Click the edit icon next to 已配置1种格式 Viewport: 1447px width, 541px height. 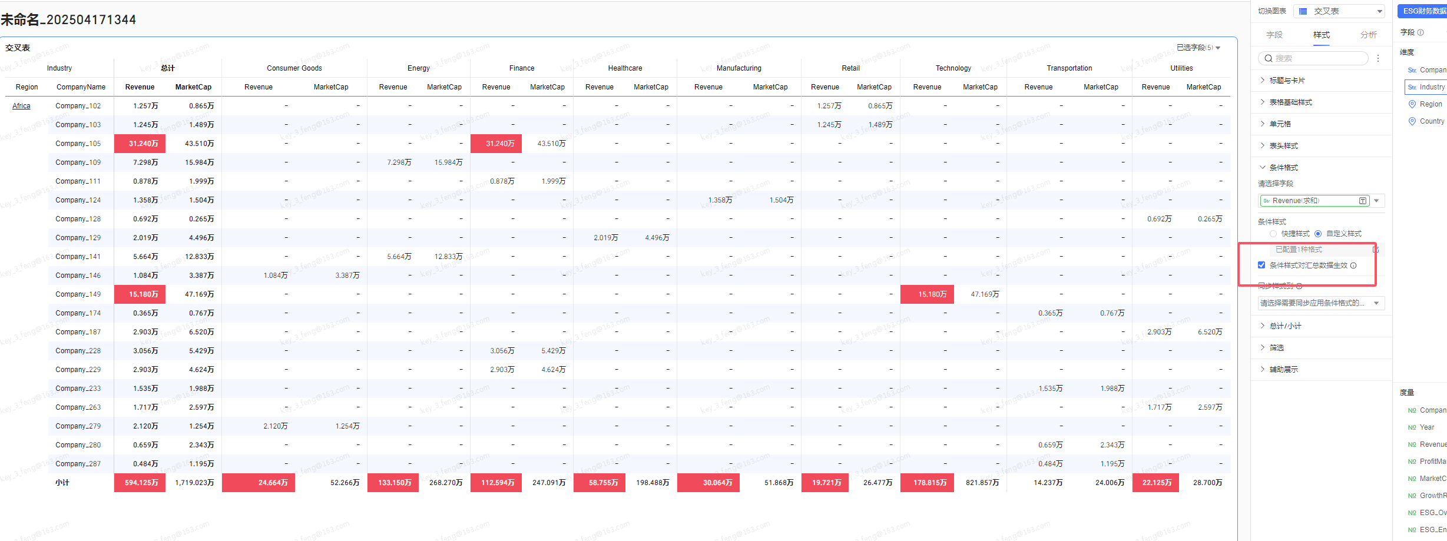(x=1376, y=250)
